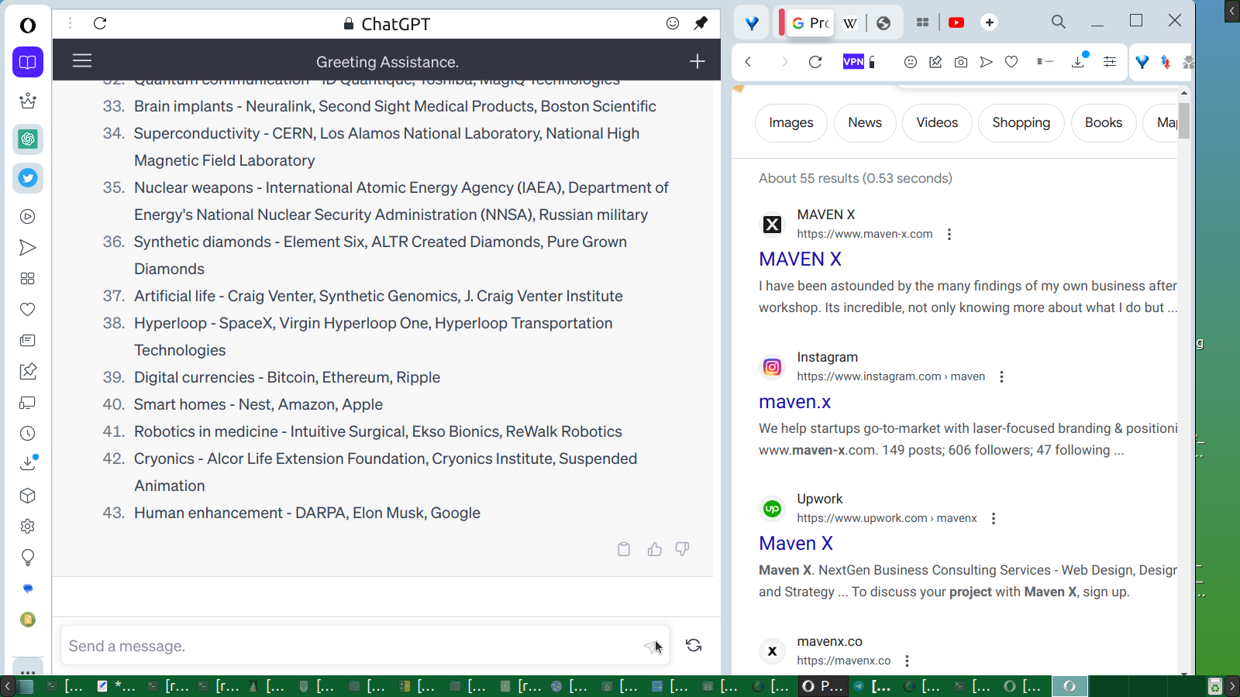Open the My Flow arrow in sidebar

28,248
